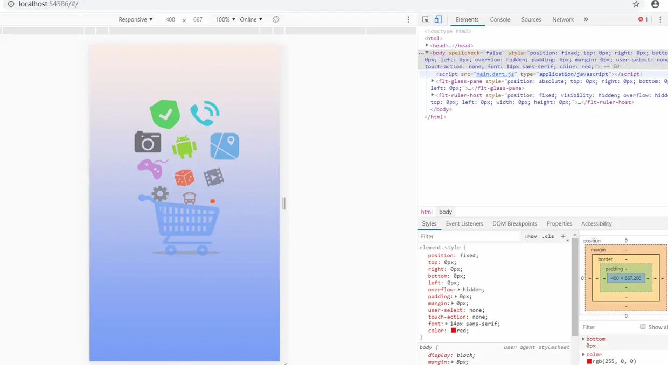Click the small bus icon above cart
The image size is (668, 365).
click(x=190, y=198)
